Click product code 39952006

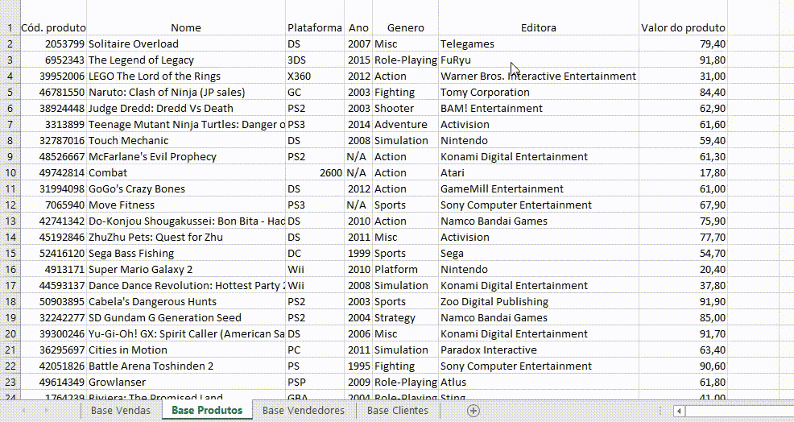(53, 77)
